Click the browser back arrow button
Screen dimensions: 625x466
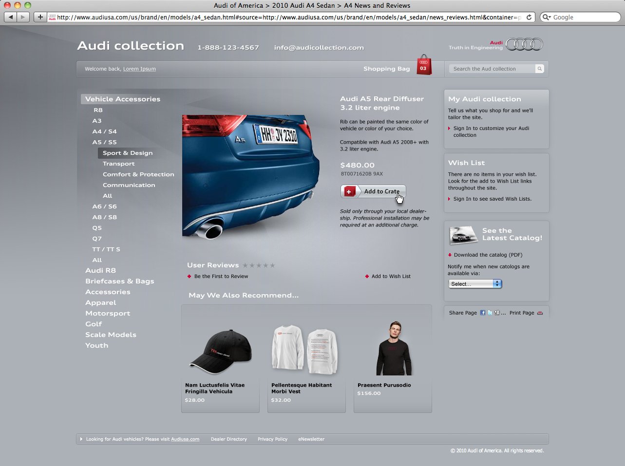point(11,17)
